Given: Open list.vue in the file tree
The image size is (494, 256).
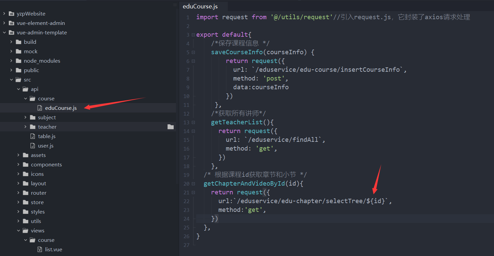Looking at the screenshot, I should click(x=54, y=250).
